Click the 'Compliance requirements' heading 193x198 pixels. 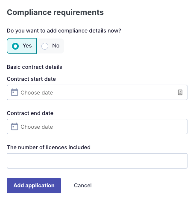point(55,12)
